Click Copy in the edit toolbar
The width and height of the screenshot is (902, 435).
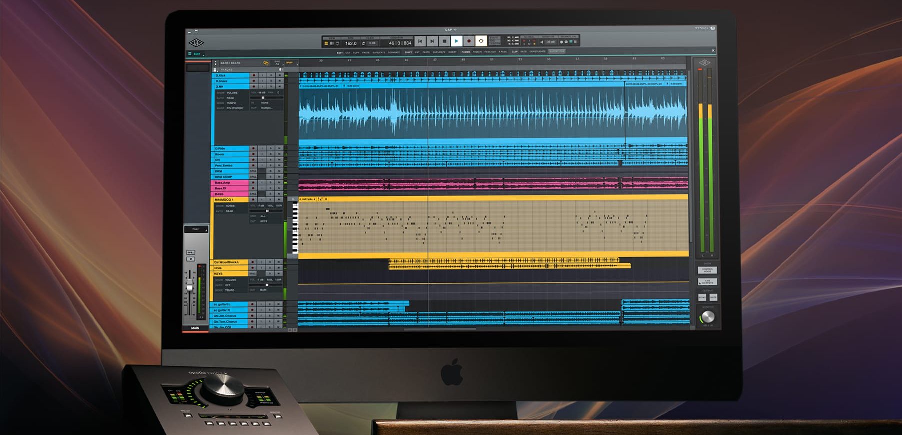(356, 52)
